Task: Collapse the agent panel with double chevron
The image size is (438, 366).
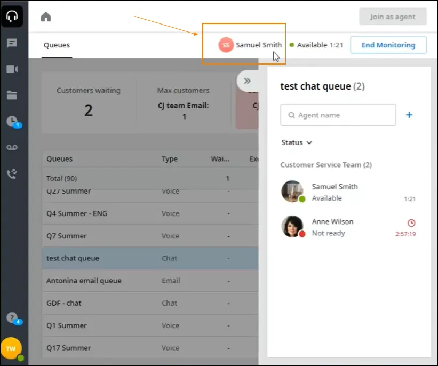Action: pyautogui.click(x=247, y=81)
